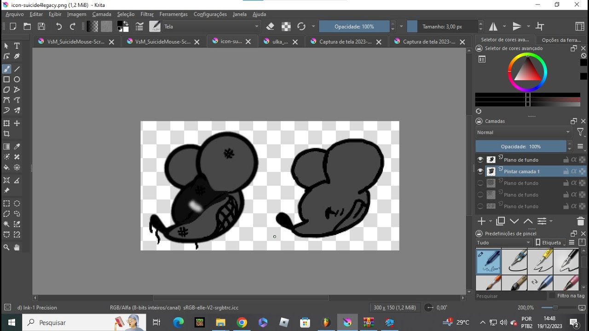Pick the Fill bucket tool
The height and width of the screenshot is (331, 589).
tap(6, 168)
